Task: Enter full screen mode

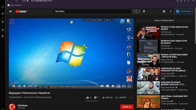Action: pos(129,86)
